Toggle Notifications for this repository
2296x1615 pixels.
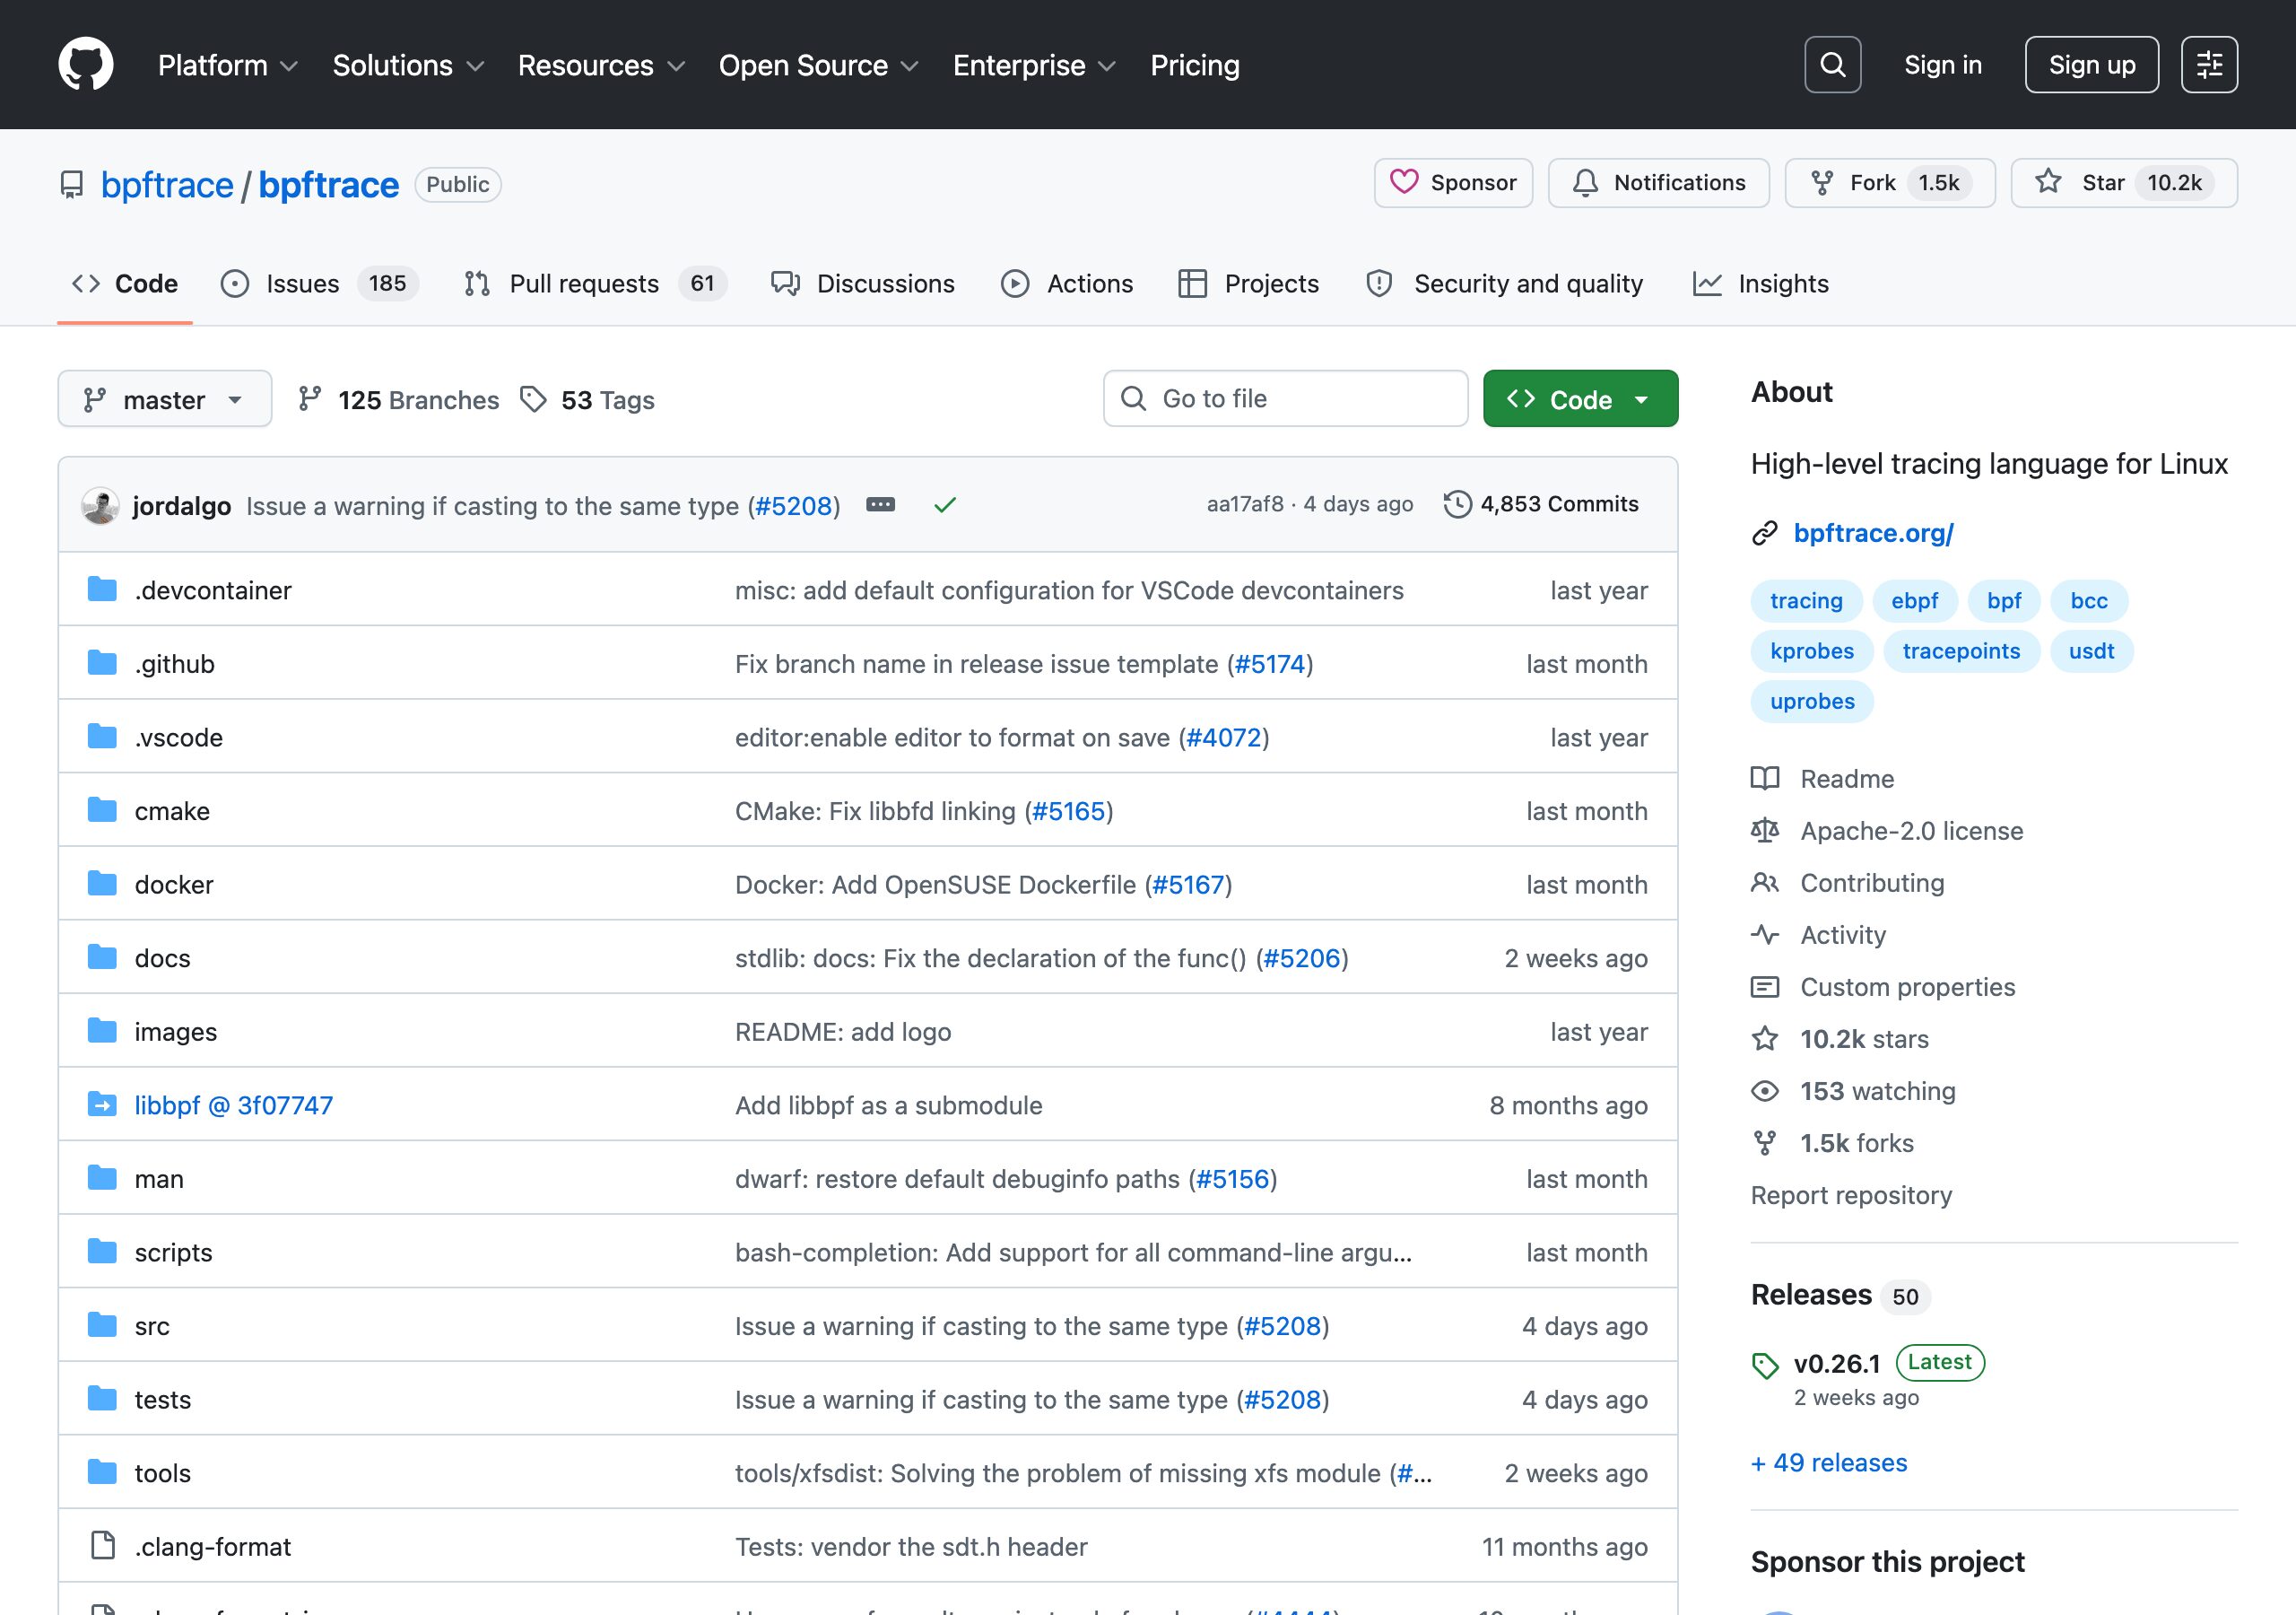(x=1659, y=183)
